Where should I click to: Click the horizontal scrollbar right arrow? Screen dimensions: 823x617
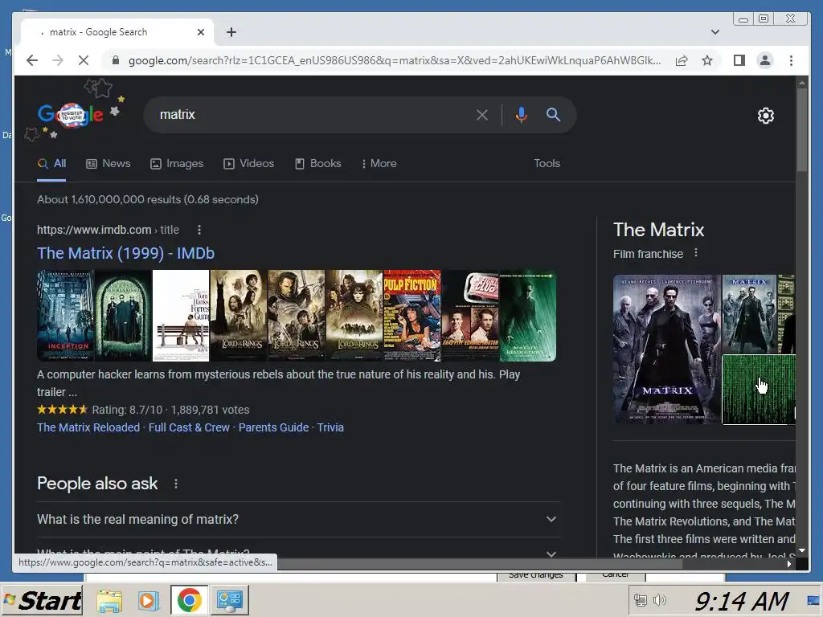[x=789, y=564]
